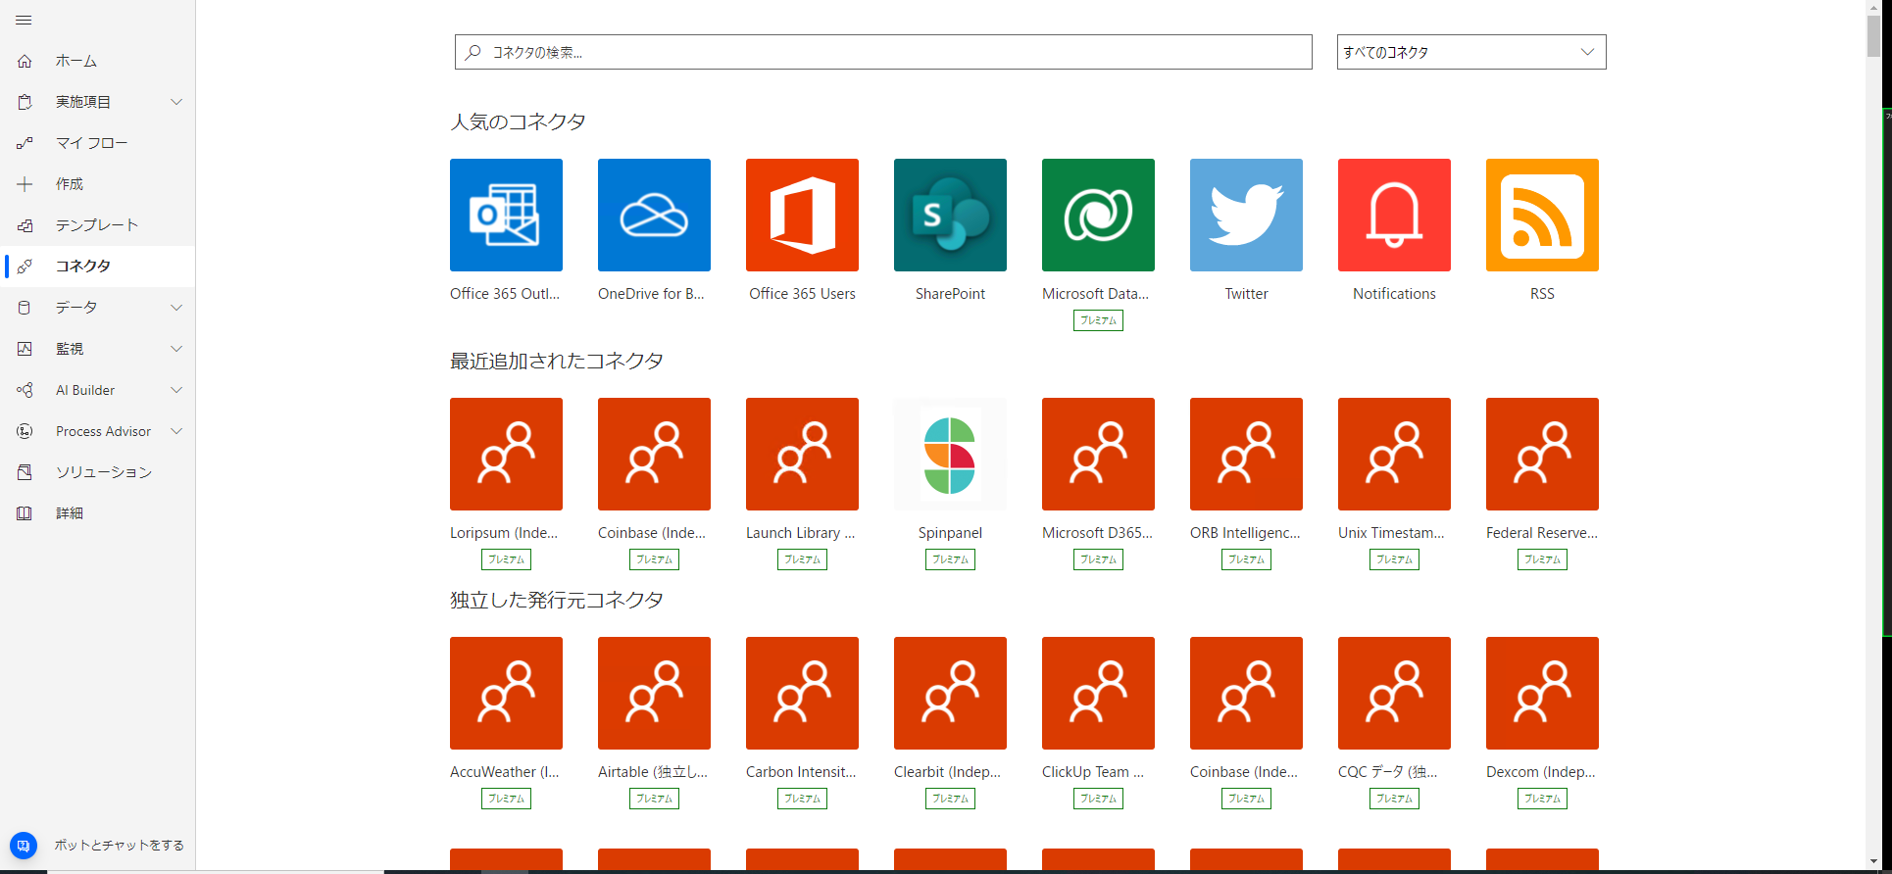This screenshot has width=1892, height=874.
Task: Open the Spinpanel connector icon
Action: (950, 454)
